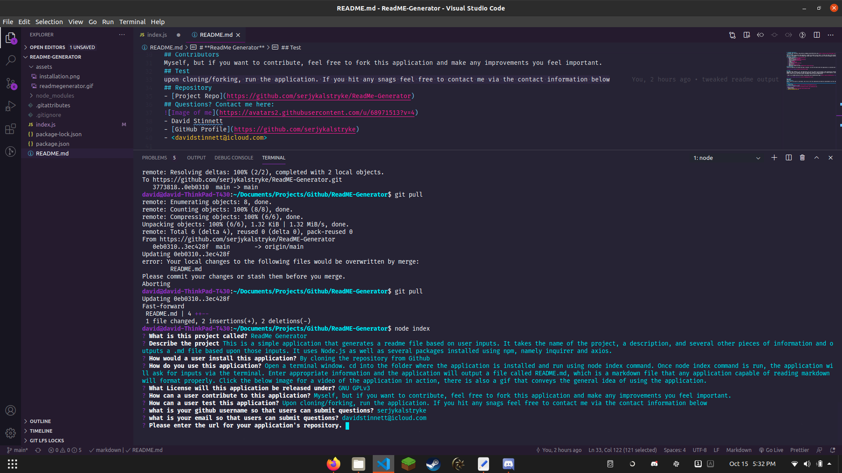Viewport: 842px width, 473px height.
Task: Expand the OUTLINE section
Action: pos(40,421)
